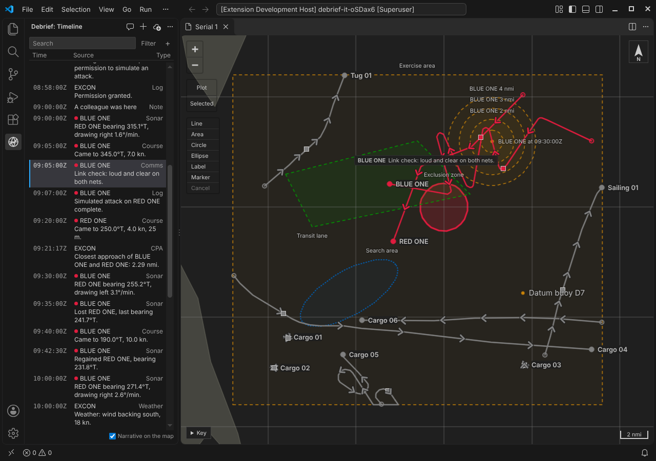
Task: Click the Source column header
Action: point(84,55)
